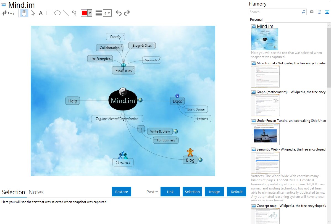Click the line thickness icon
This screenshot has width=331, height=224.
[x=99, y=13]
